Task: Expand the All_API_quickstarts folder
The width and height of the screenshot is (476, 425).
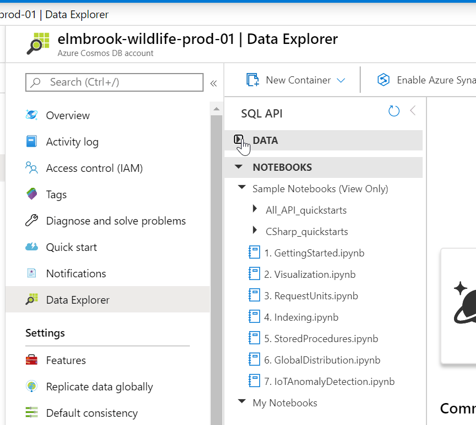Action: (255, 210)
